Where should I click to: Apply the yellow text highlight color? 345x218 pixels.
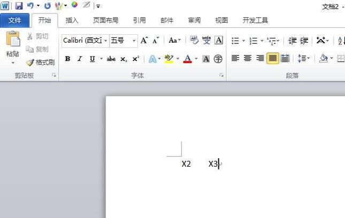169,59
